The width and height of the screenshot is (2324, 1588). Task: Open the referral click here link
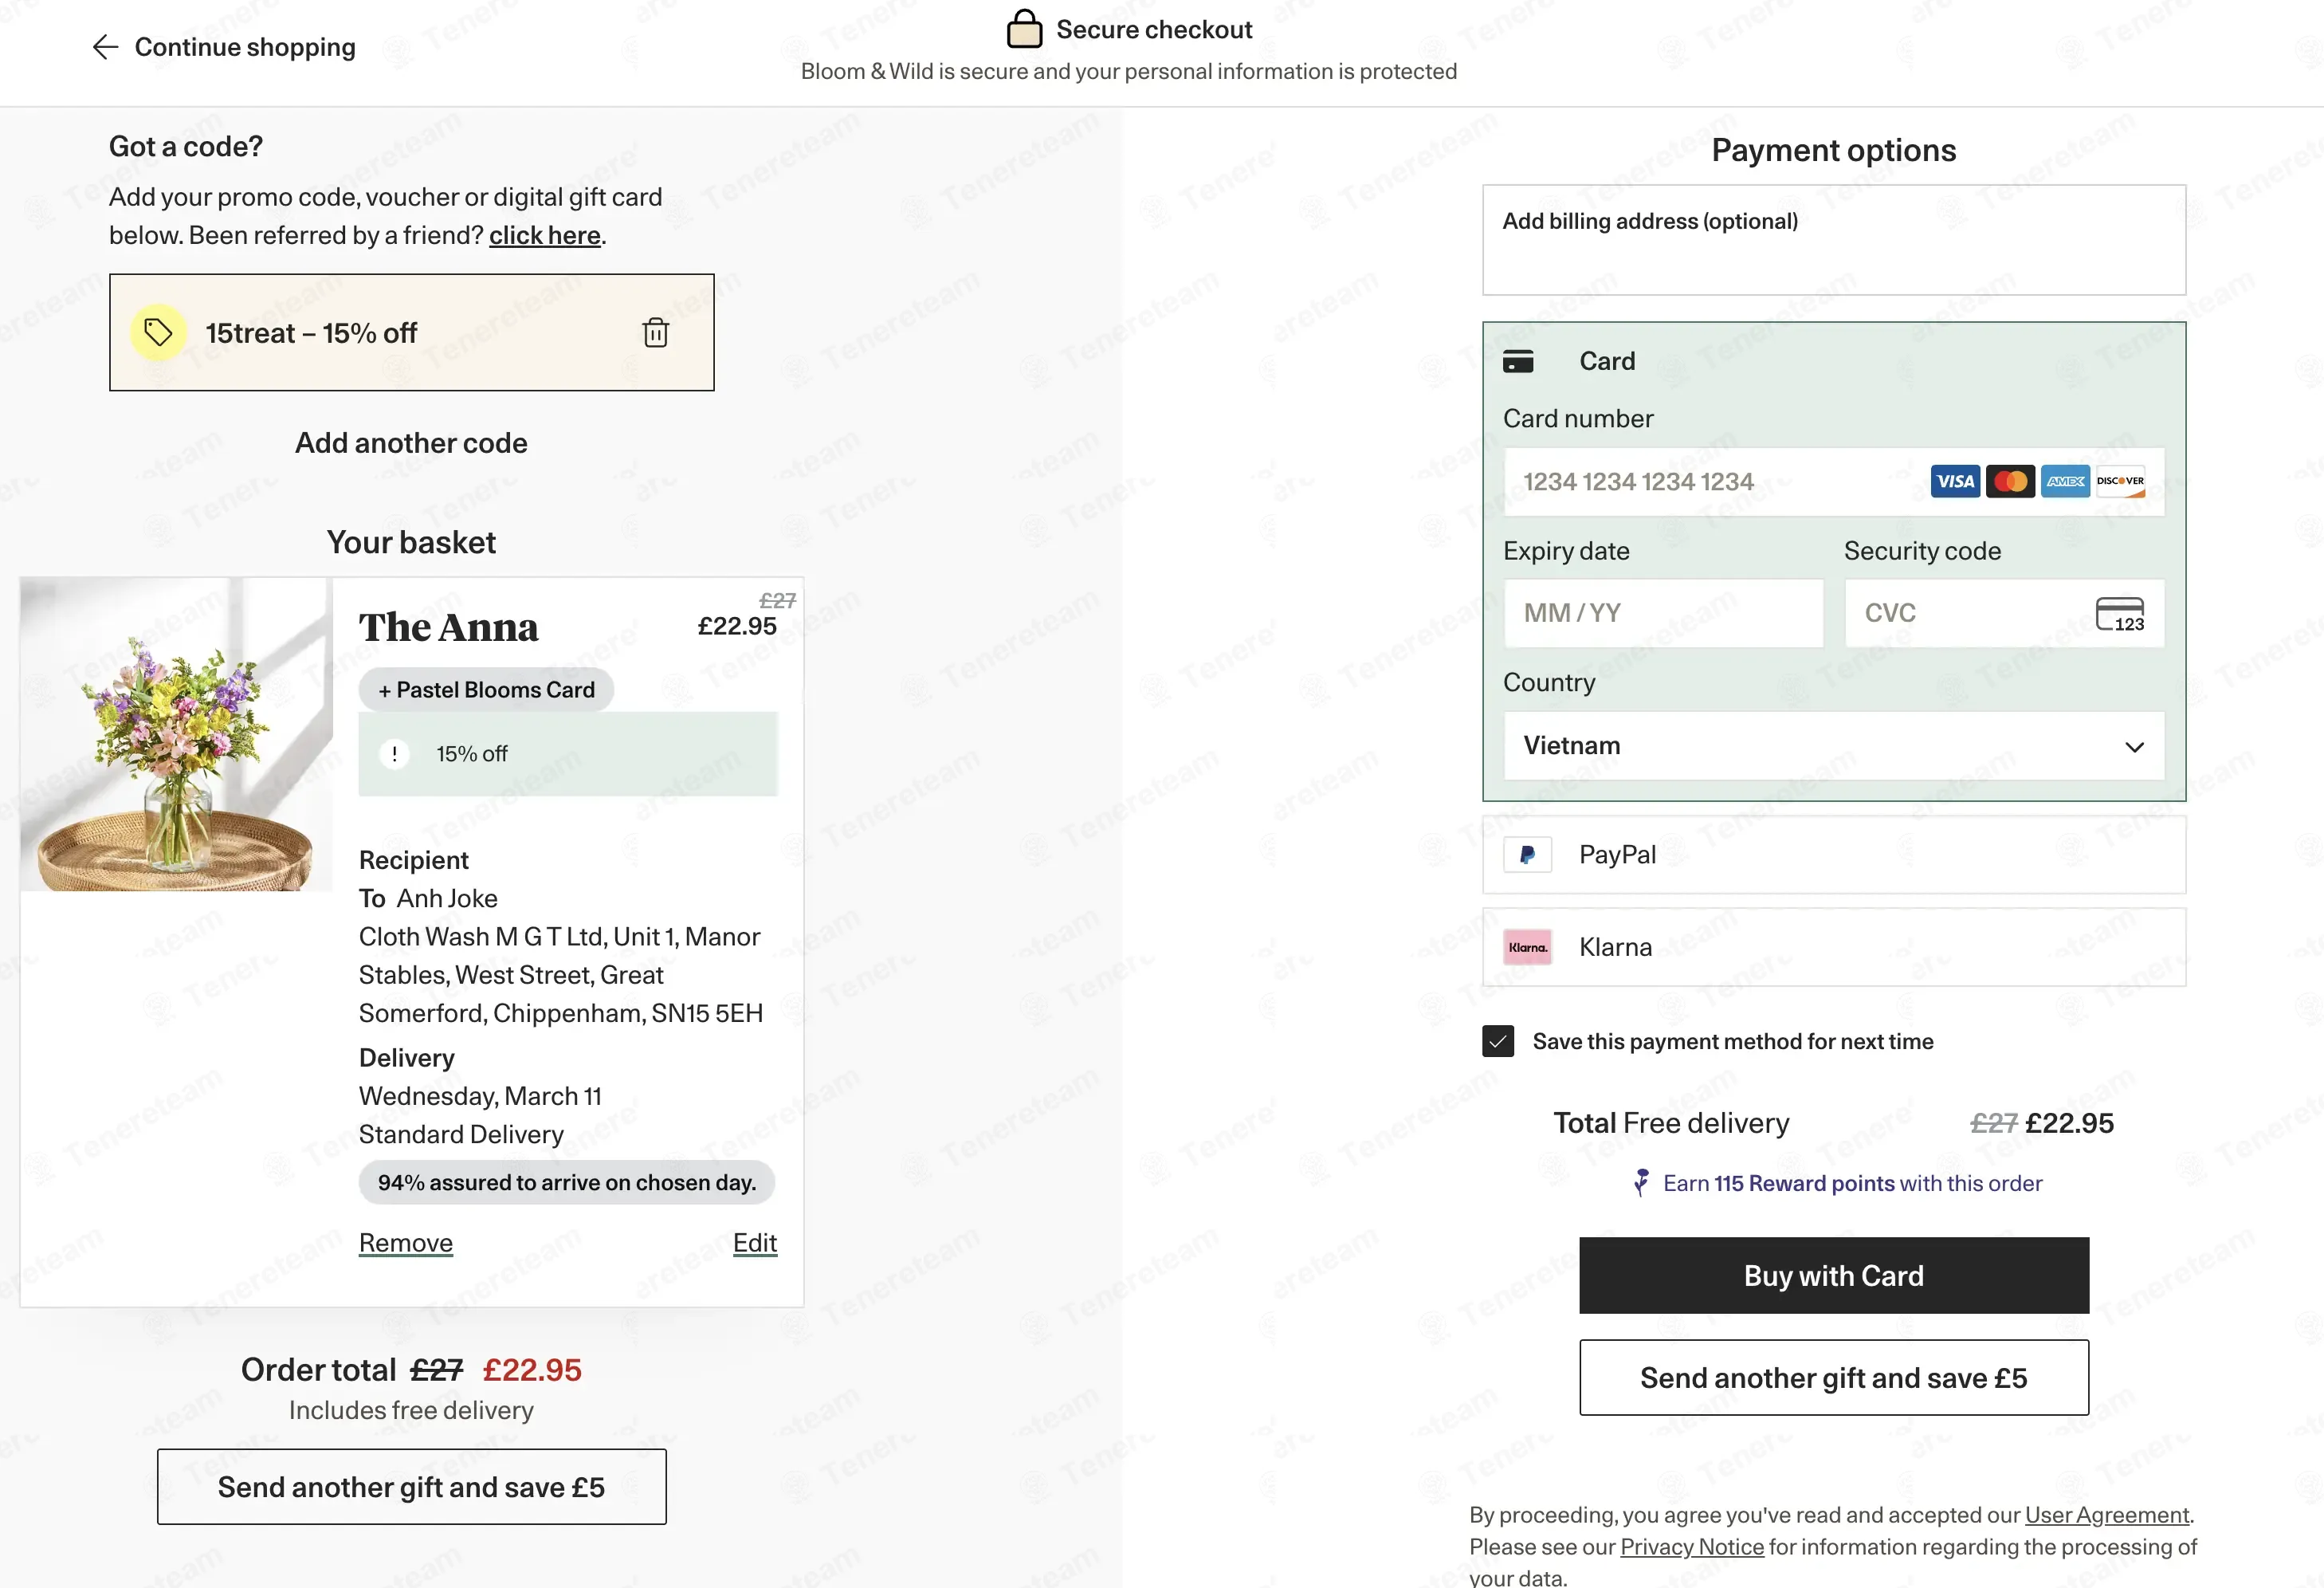pos(545,235)
